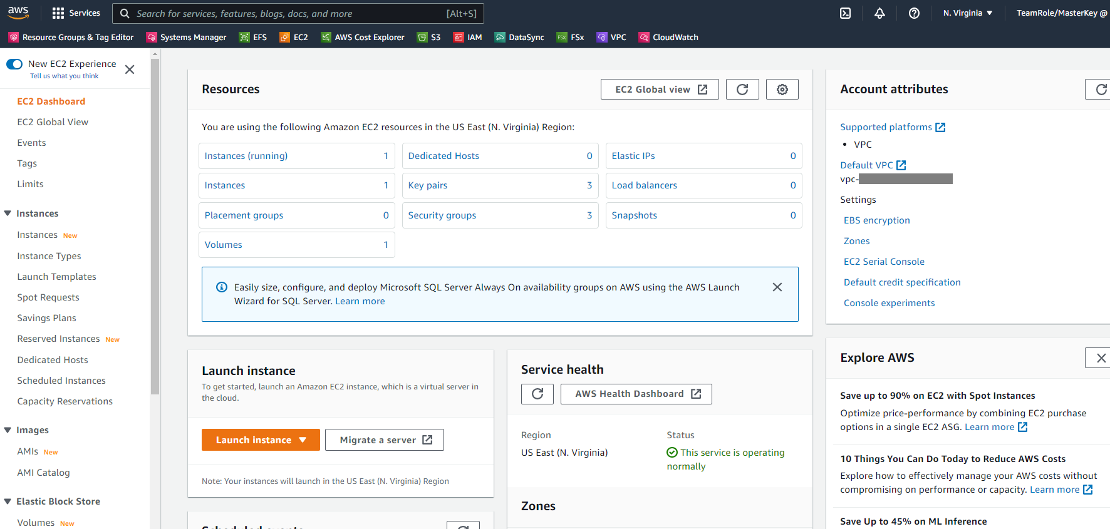
Task: Open Events in sidebar
Action: [x=31, y=143]
